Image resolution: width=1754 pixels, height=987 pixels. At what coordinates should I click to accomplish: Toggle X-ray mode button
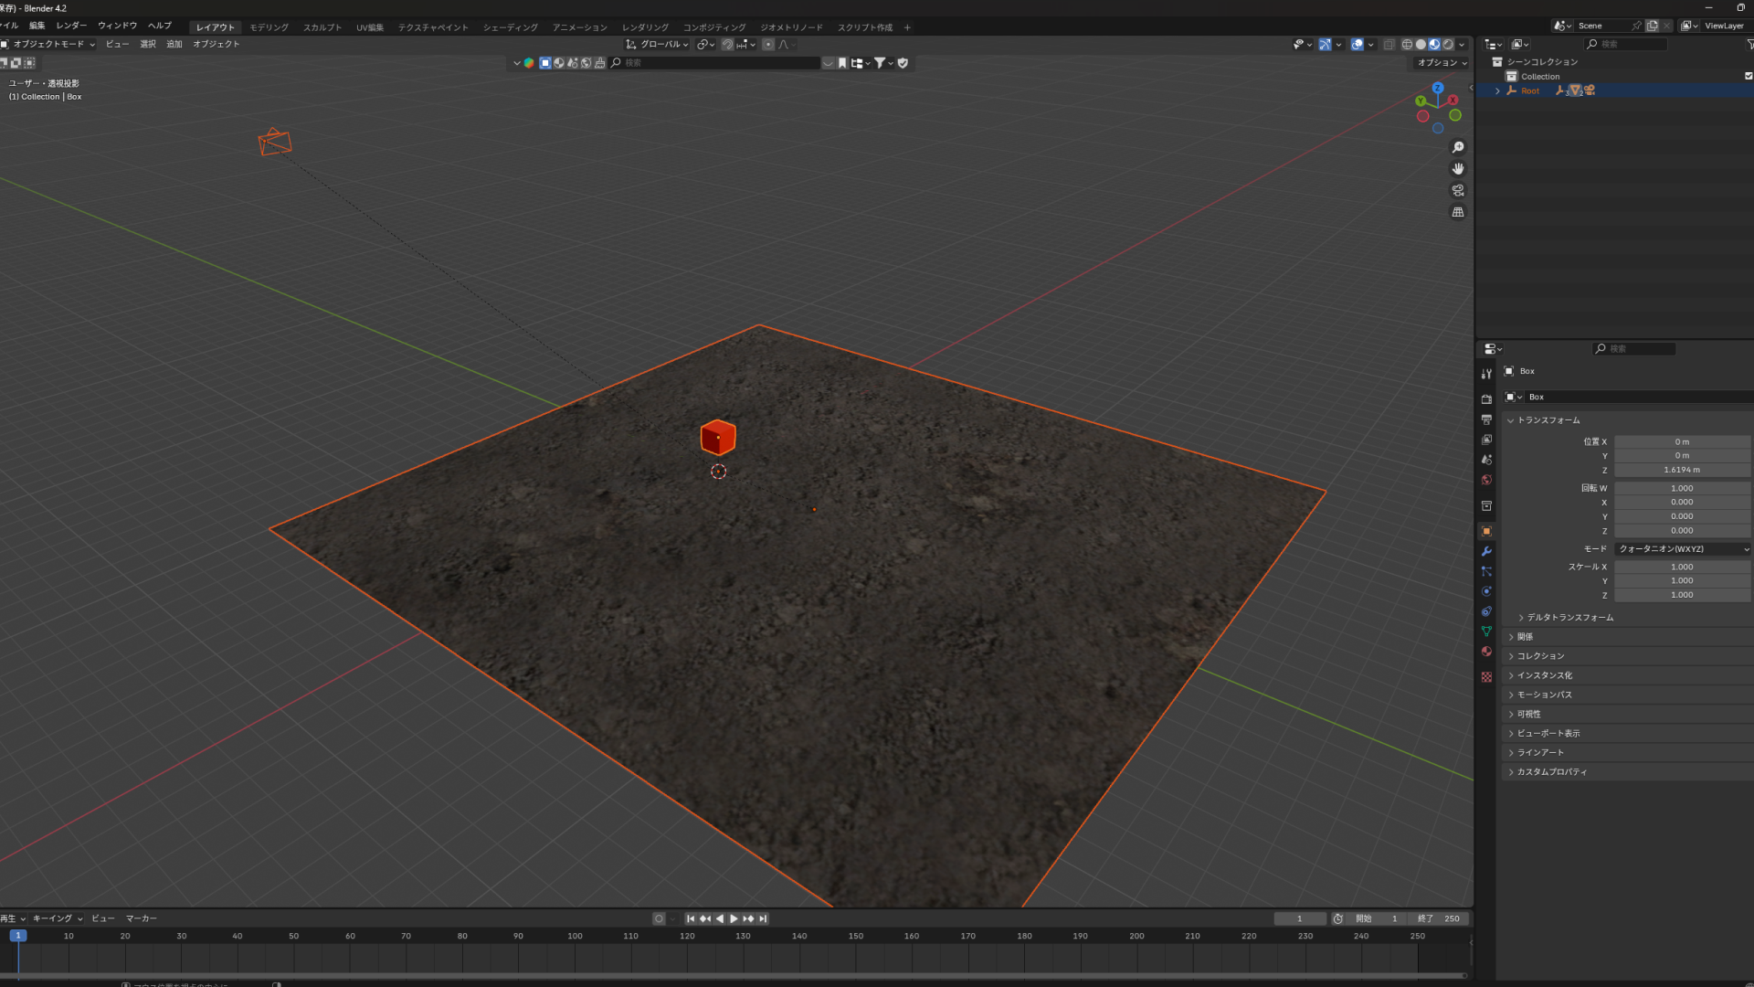(x=1389, y=44)
